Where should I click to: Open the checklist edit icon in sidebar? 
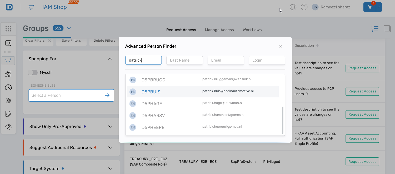pyautogui.click(x=8, y=114)
